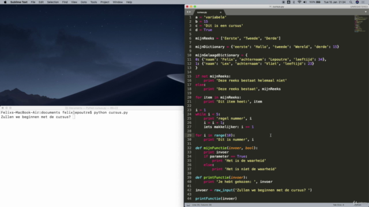Open the Tab Size selector
The height and width of the screenshot is (207, 369).
coord(338,205)
